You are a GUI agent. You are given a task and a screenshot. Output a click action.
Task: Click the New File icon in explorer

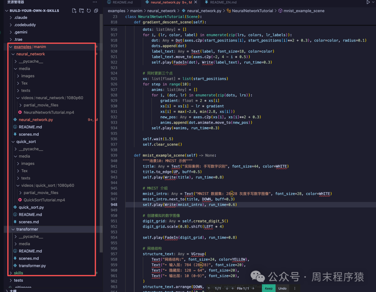[x=74, y=11]
